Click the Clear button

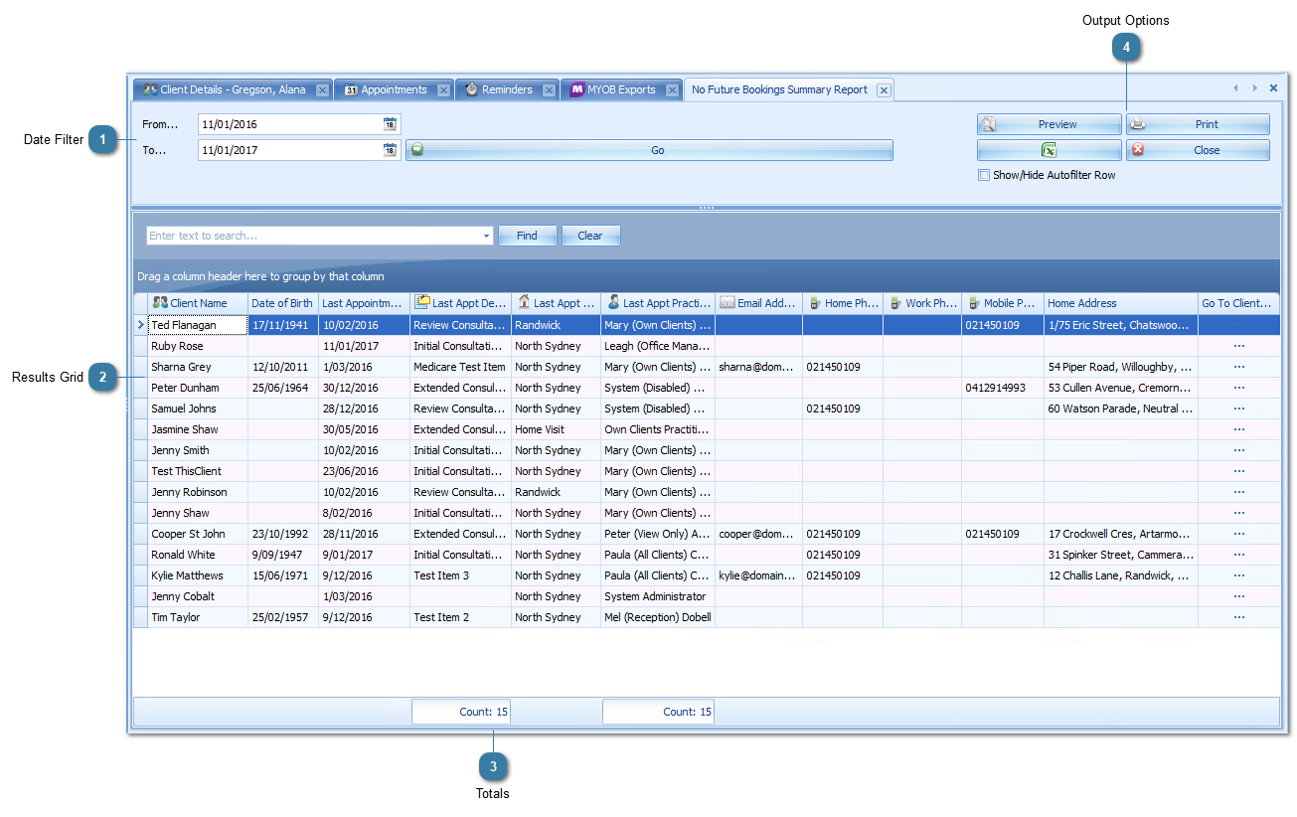point(590,236)
